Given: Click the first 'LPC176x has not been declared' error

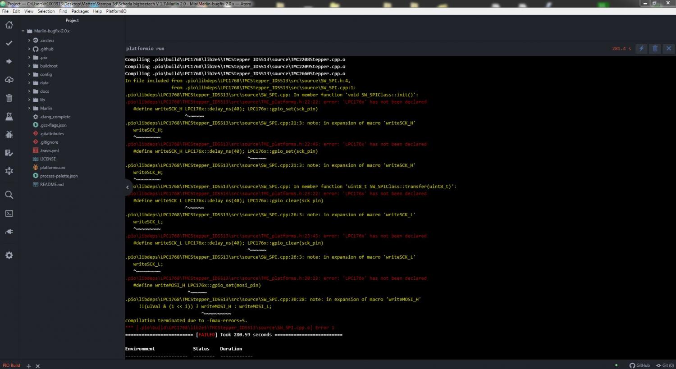Looking at the screenshot, I should pyautogui.click(x=276, y=102).
